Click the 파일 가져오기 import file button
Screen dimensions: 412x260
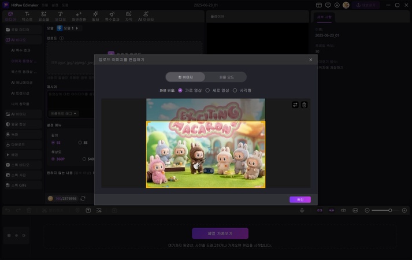pyautogui.click(x=220, y=233)
